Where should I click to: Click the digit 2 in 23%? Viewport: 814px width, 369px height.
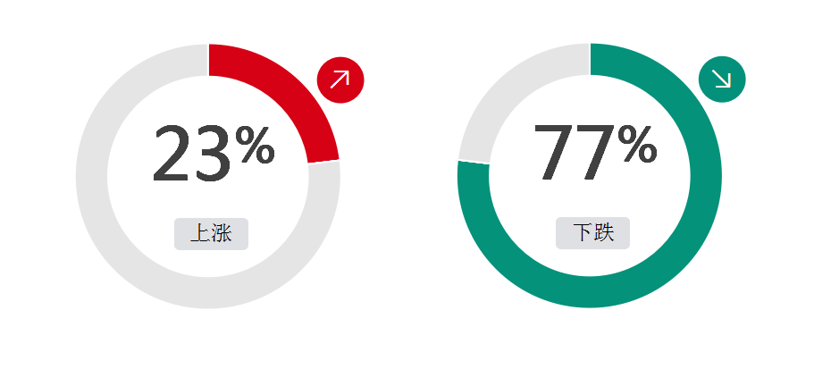coord(172,153)
